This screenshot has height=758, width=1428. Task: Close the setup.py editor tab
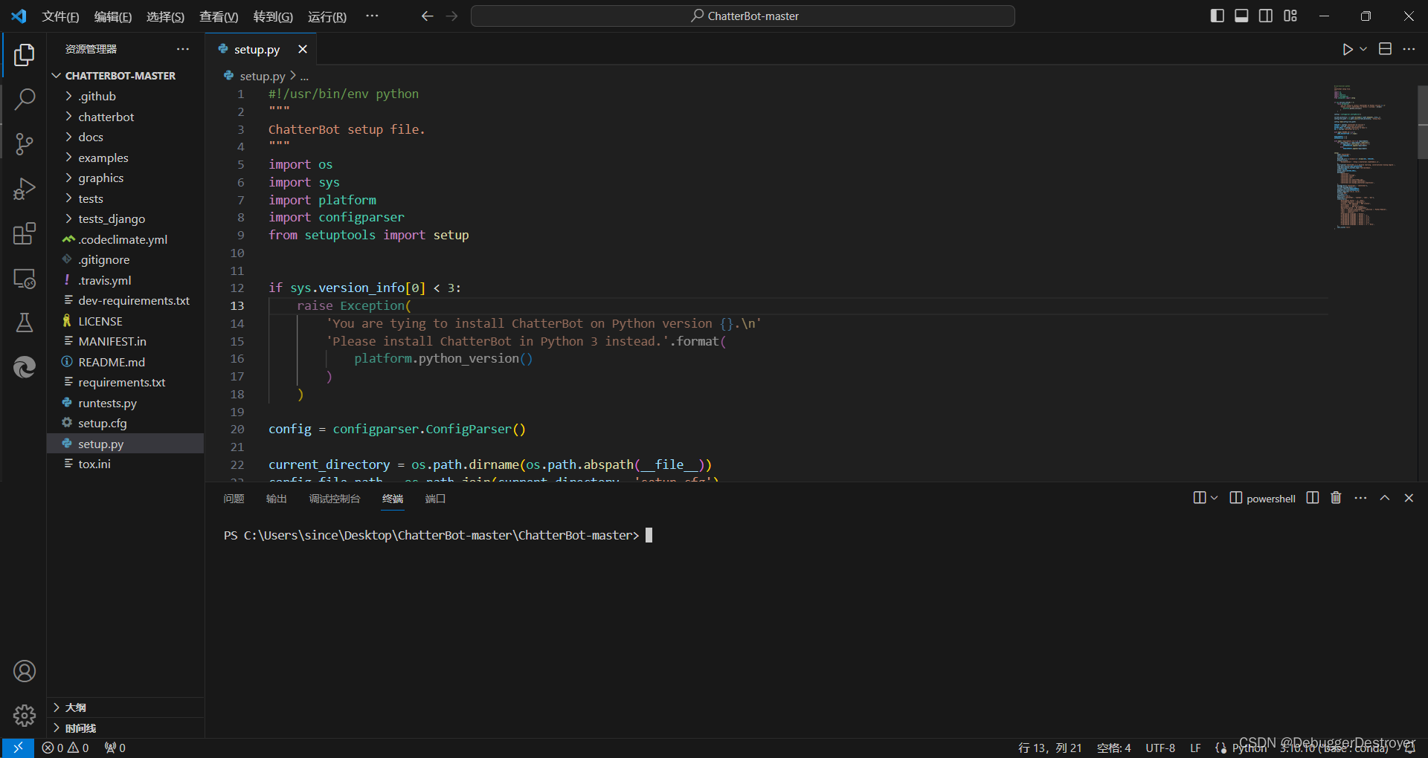pyautogui.click(x=302, y=49)
